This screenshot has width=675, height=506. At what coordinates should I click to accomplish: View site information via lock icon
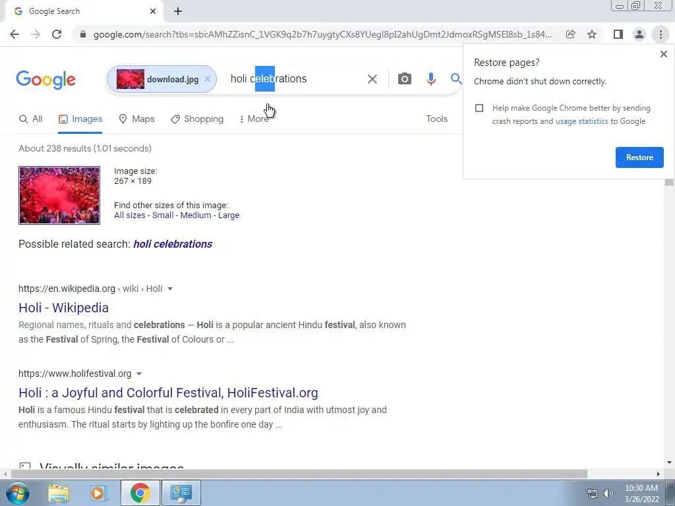point(83,34)
